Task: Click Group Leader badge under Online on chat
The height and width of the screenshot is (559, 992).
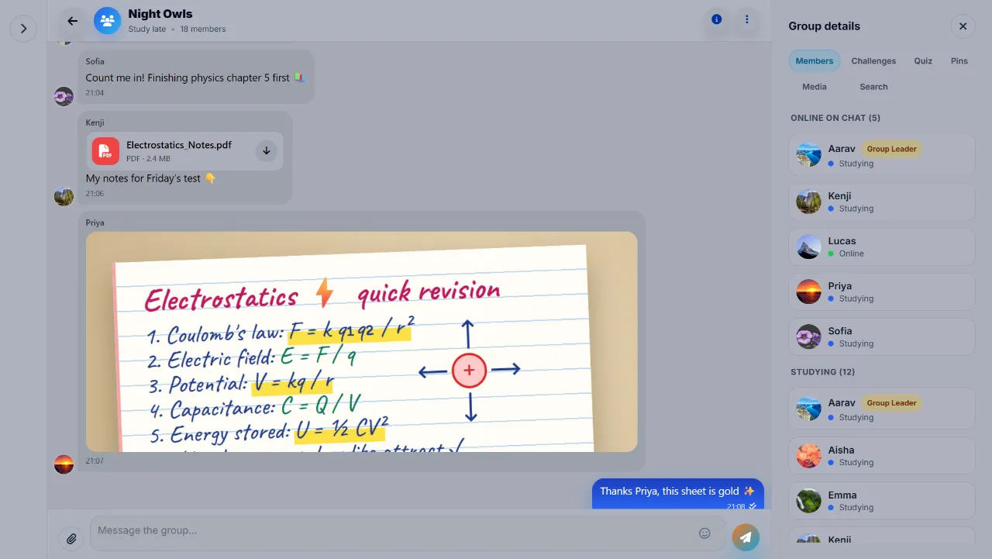Action: coord(891,149)
